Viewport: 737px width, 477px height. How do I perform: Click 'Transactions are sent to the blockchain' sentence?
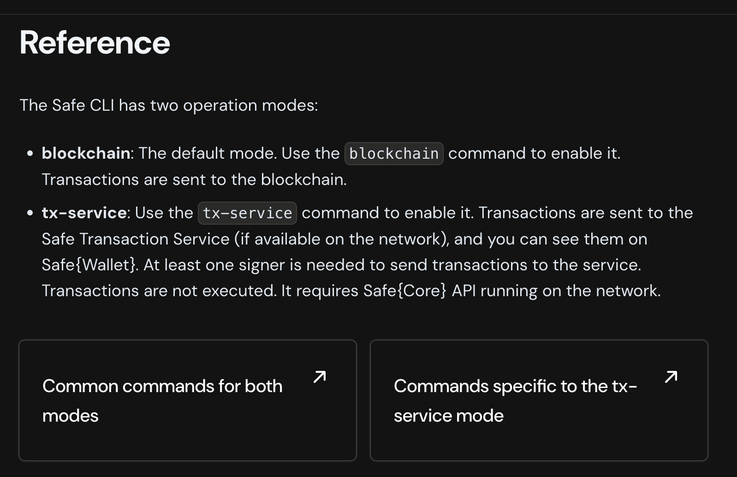194,179
